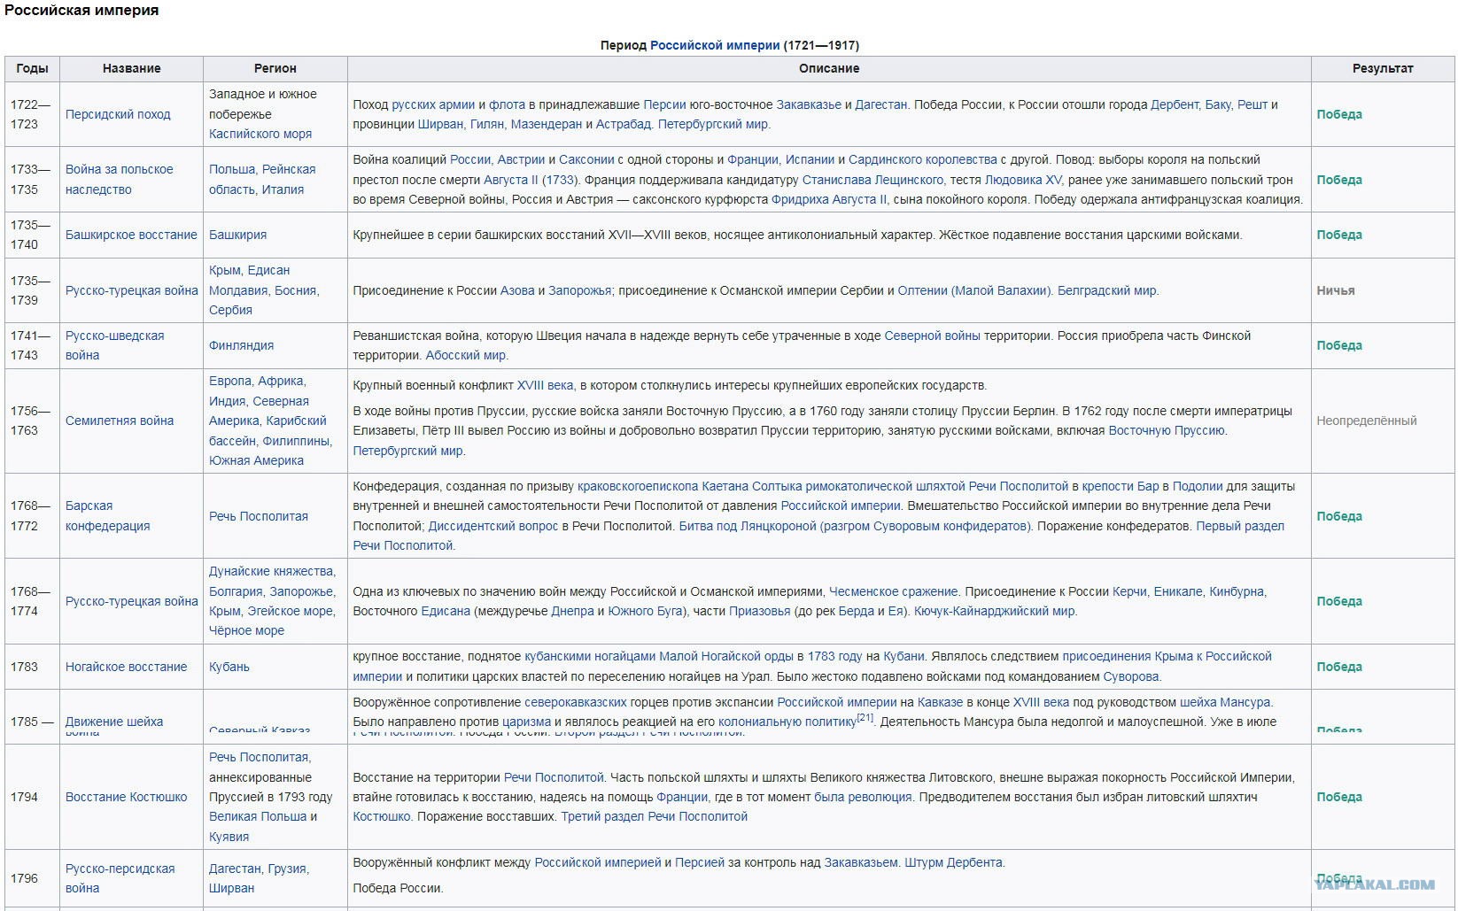Open the Азова link

point(517,290)
